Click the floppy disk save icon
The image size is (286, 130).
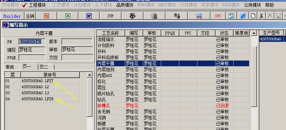(278, 16)
